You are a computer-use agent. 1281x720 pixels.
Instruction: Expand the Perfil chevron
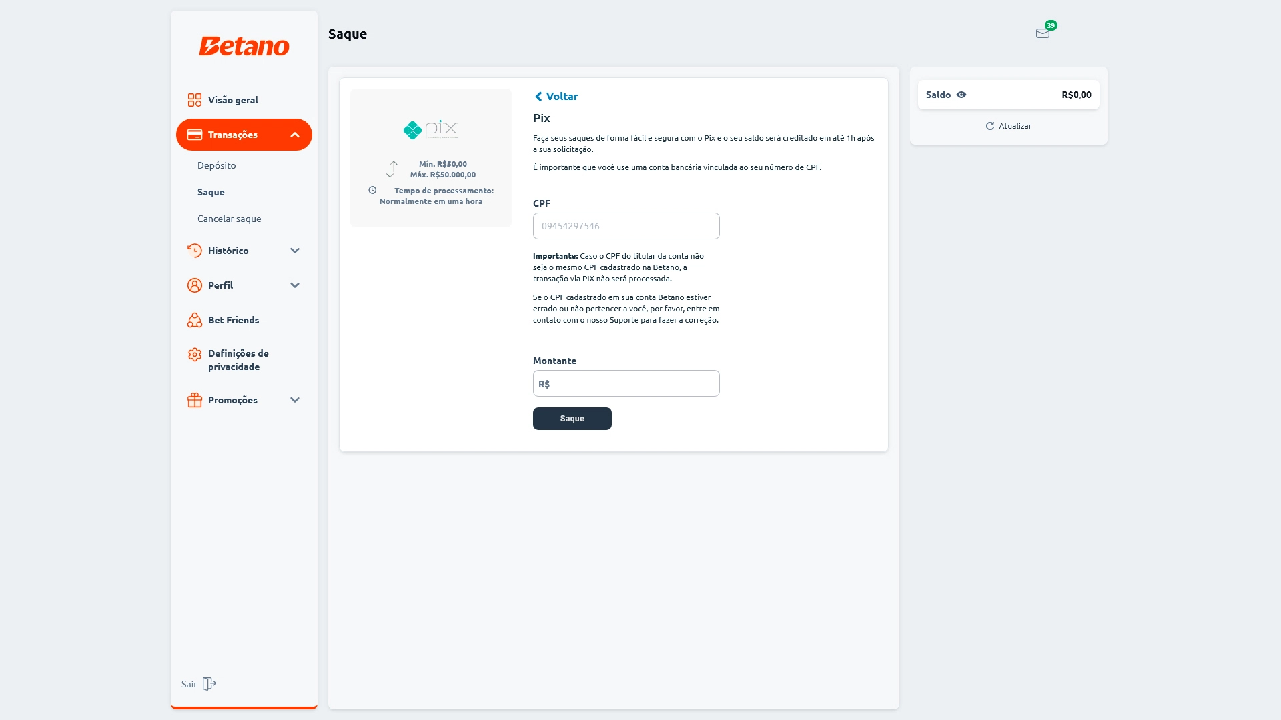pyautogui.click(x=295, y=285)
